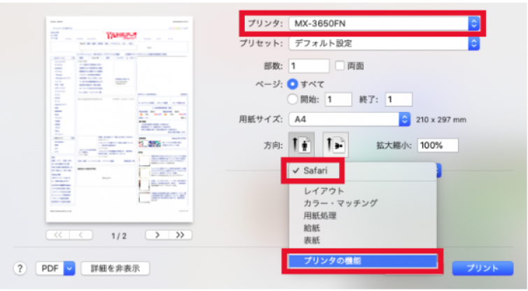Click the プリント button
528x291 pixels.
click(x=483, y=269)
